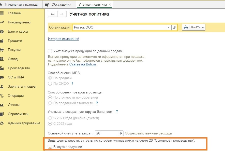Open Руководителю menu section
Image resolution: width=225 pixels, height=151 pixels.
pos(19,22)
